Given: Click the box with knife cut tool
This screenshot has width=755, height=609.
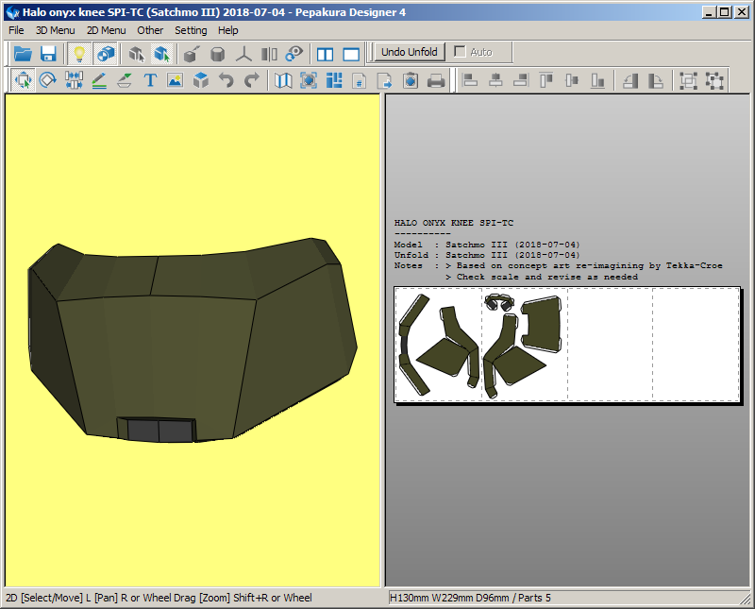Looking at the screenshot, I should 192,54.
